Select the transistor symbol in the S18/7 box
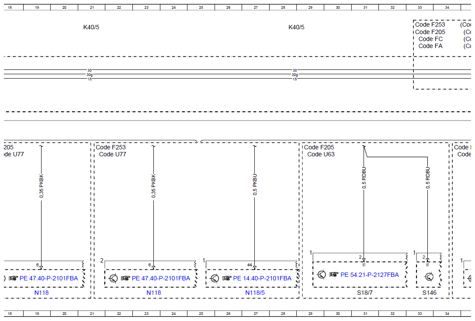Screen dimensions: 475x321 tap(322, 274)
